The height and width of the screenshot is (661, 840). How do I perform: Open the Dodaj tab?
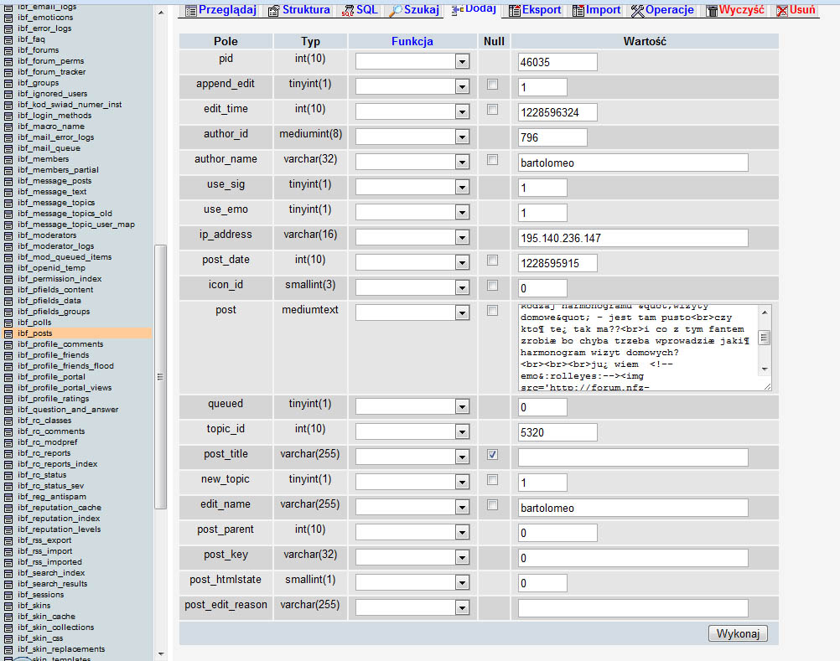[x=480, y=8]
